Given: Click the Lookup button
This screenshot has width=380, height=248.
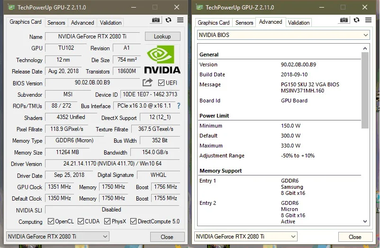Looking at the screenshot, I should coord(163,37).
